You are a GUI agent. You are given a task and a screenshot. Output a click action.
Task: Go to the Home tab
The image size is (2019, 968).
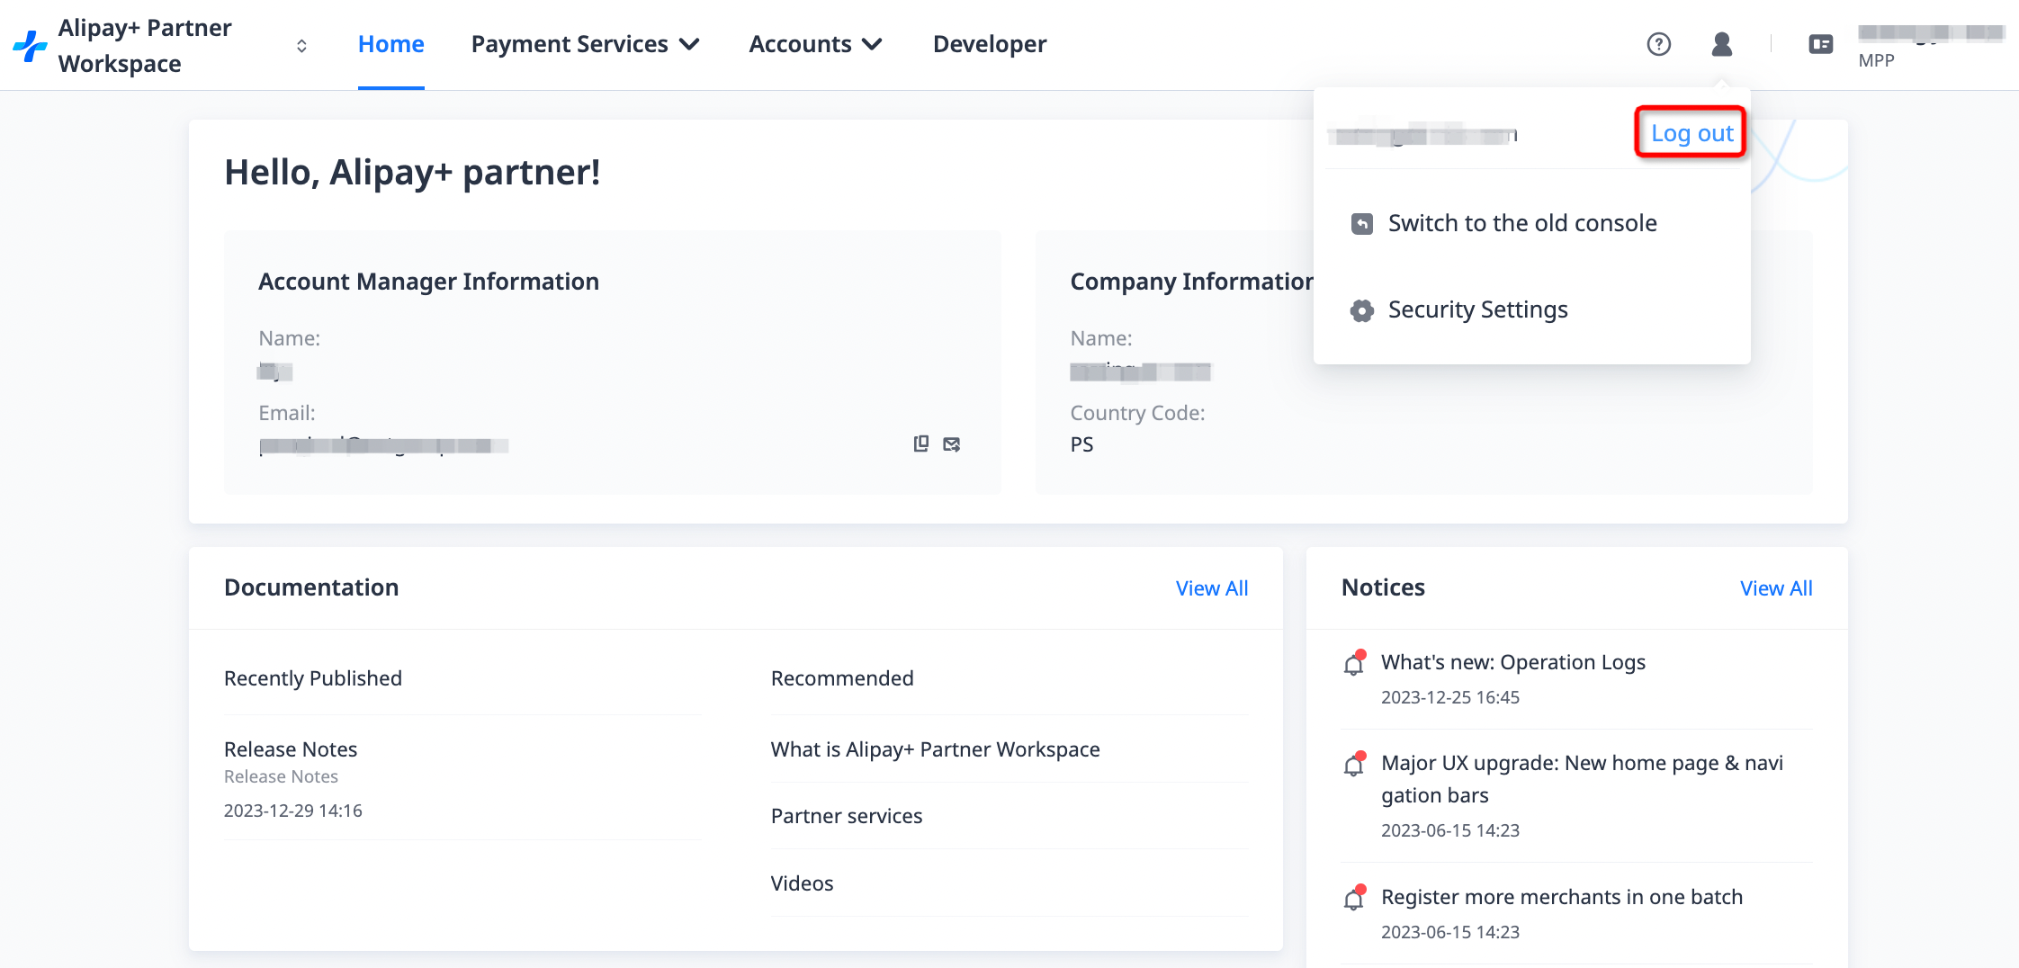click(x=390, y=44)
